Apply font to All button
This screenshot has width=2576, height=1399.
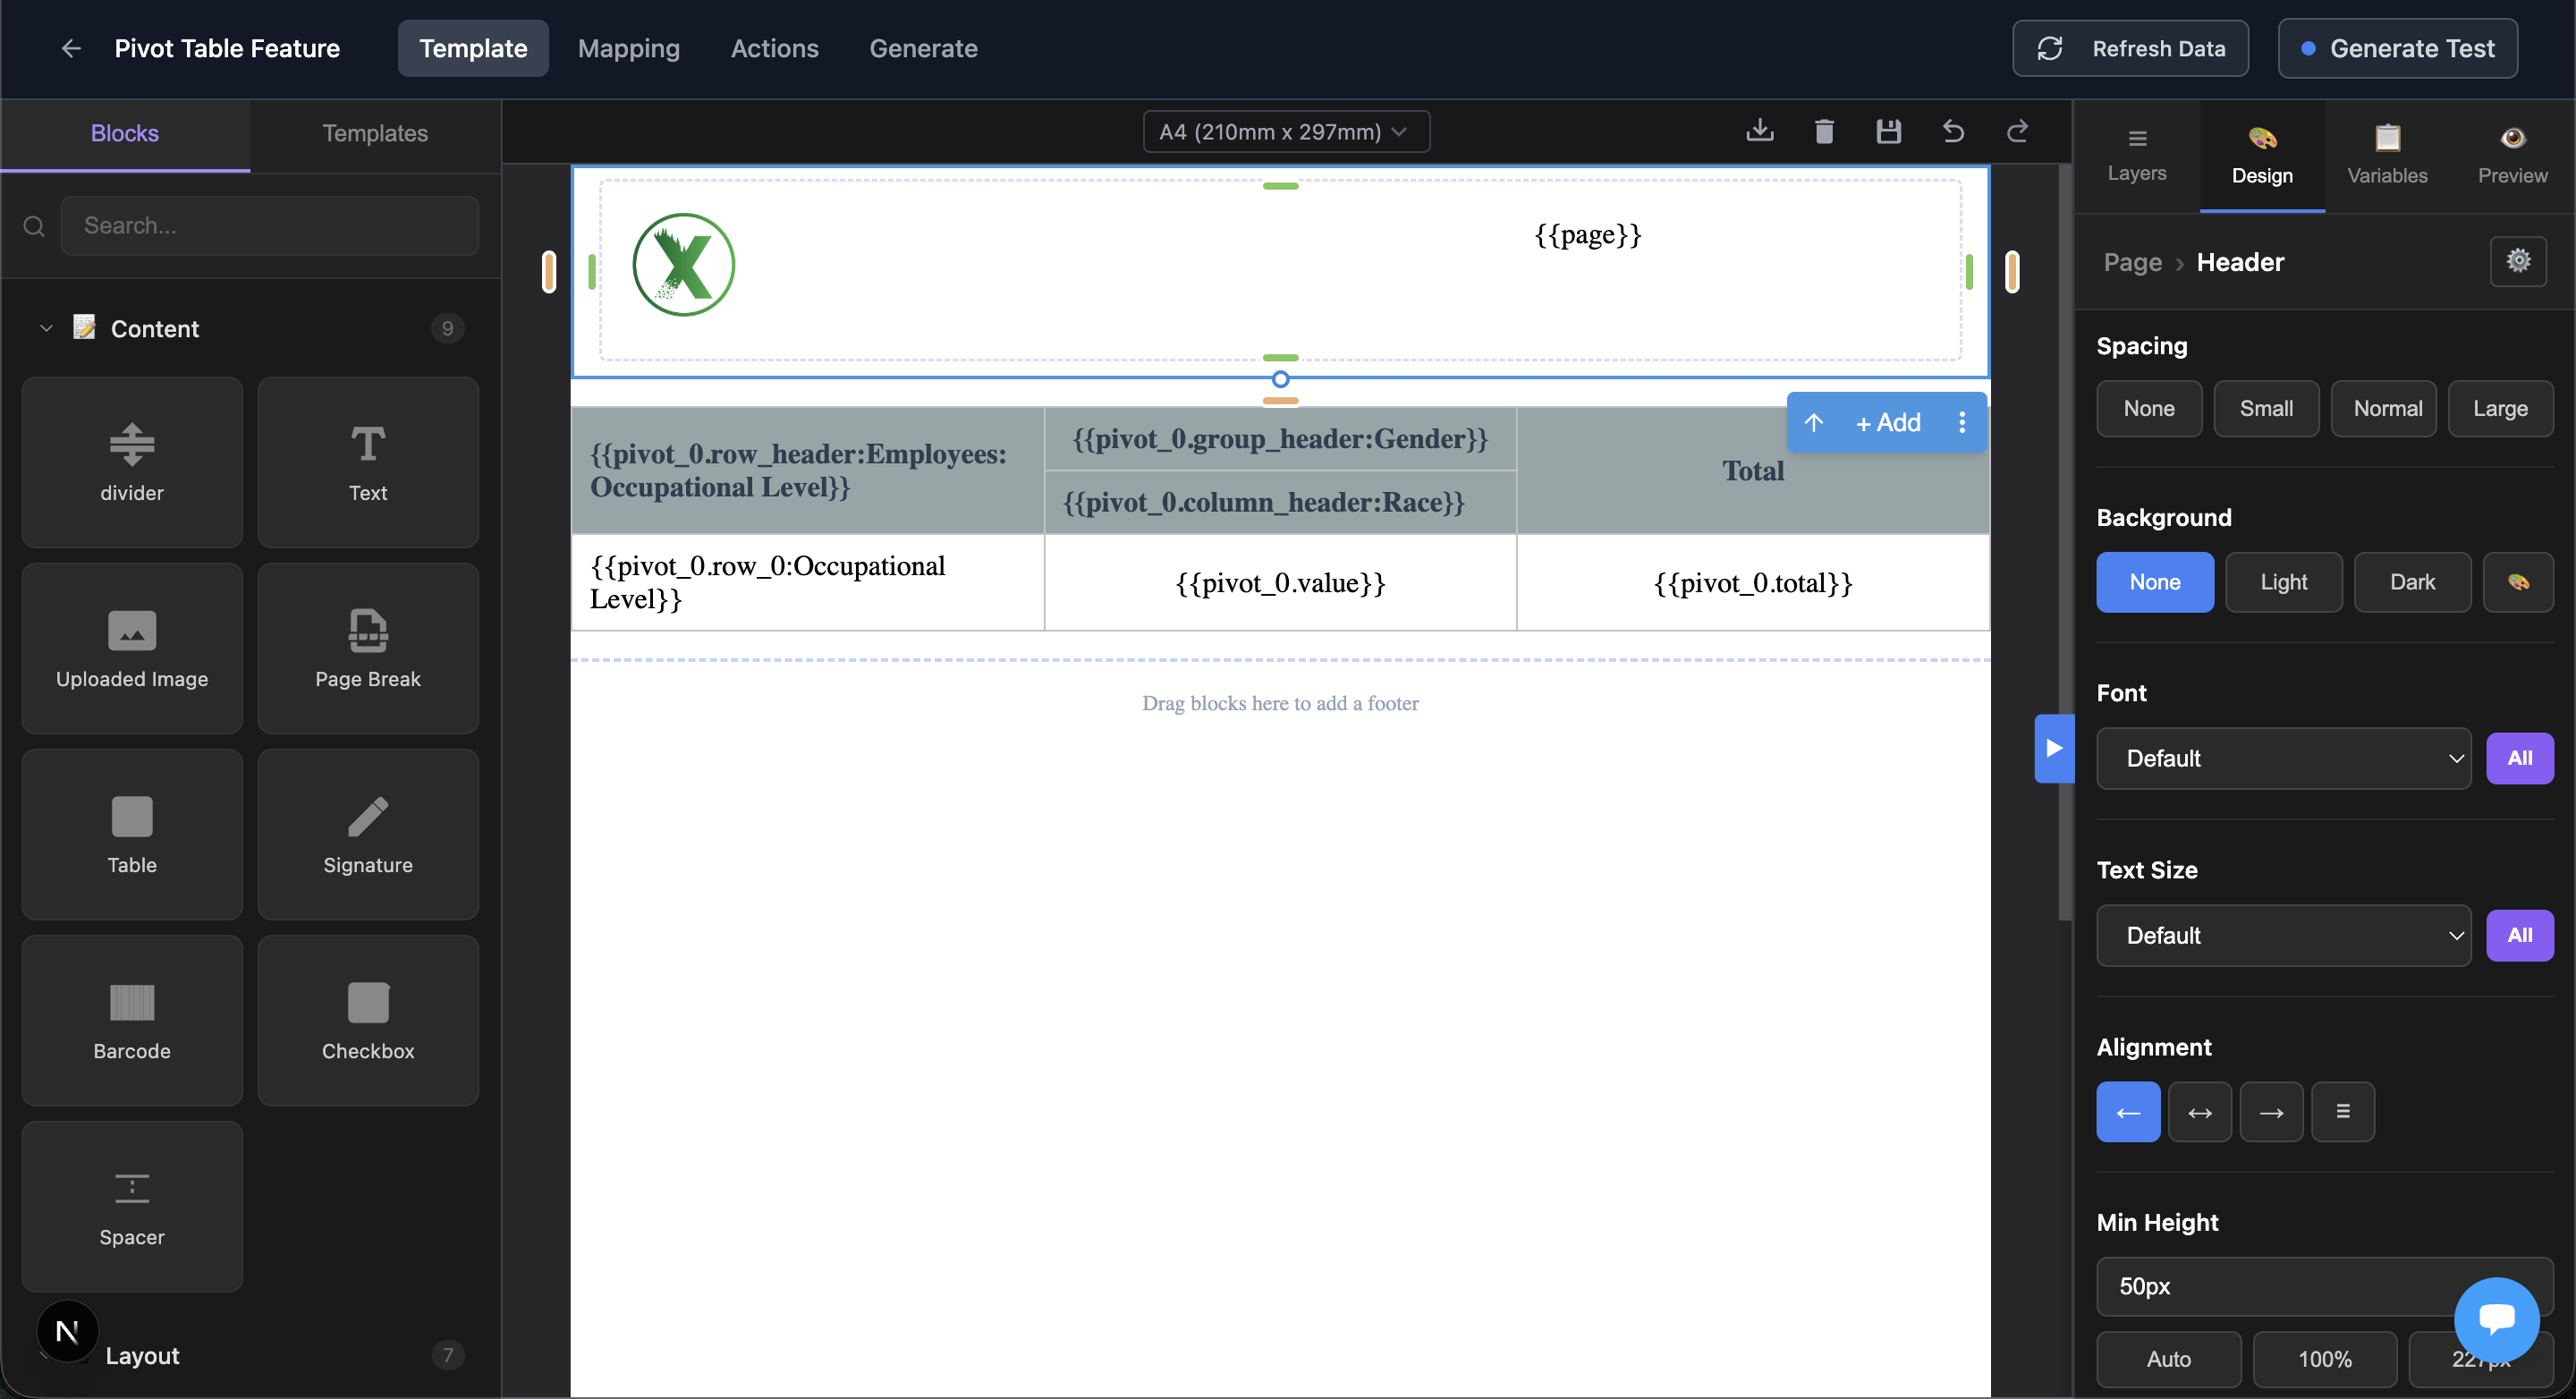[2520, 758]
